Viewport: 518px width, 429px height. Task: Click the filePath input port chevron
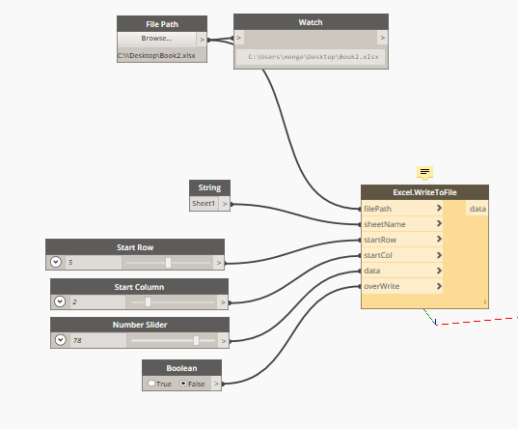pyautogui.click(x=439, y=208)
